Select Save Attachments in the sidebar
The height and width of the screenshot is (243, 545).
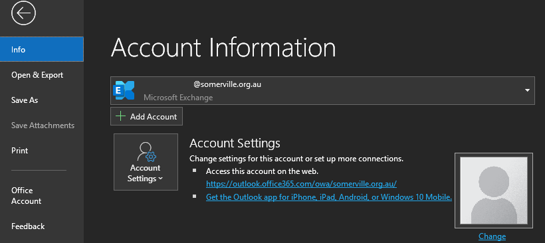tap(42, 125)
